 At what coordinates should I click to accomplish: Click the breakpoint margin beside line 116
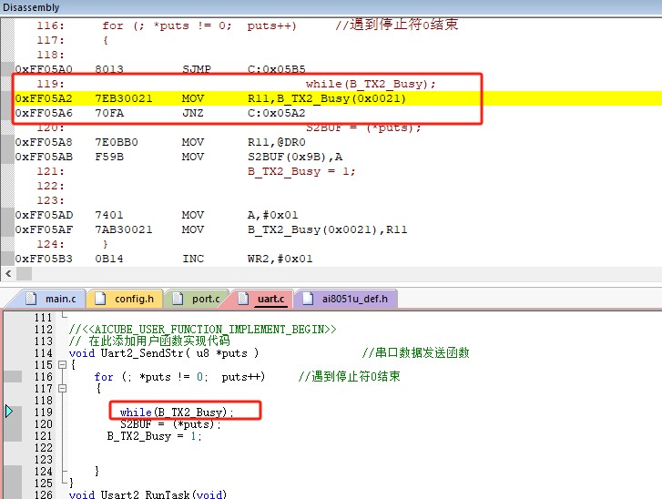pos(13,377)
